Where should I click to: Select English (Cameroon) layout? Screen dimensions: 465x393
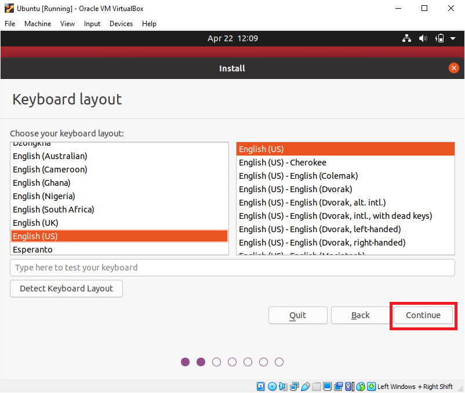pos(119,170)
